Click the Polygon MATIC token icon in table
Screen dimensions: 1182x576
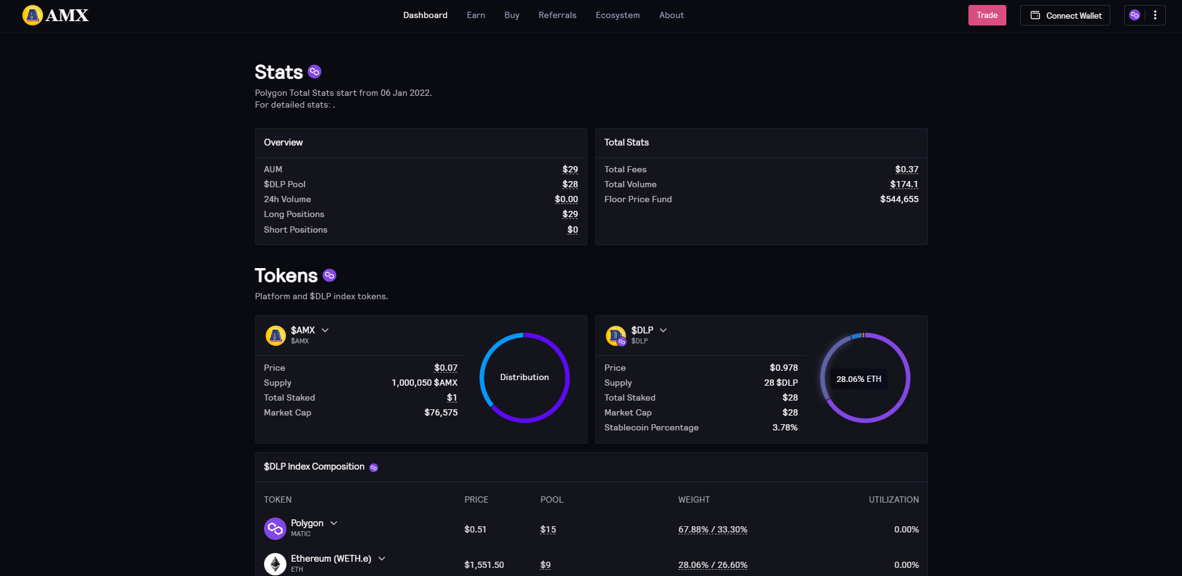click(x=275, y=529)
